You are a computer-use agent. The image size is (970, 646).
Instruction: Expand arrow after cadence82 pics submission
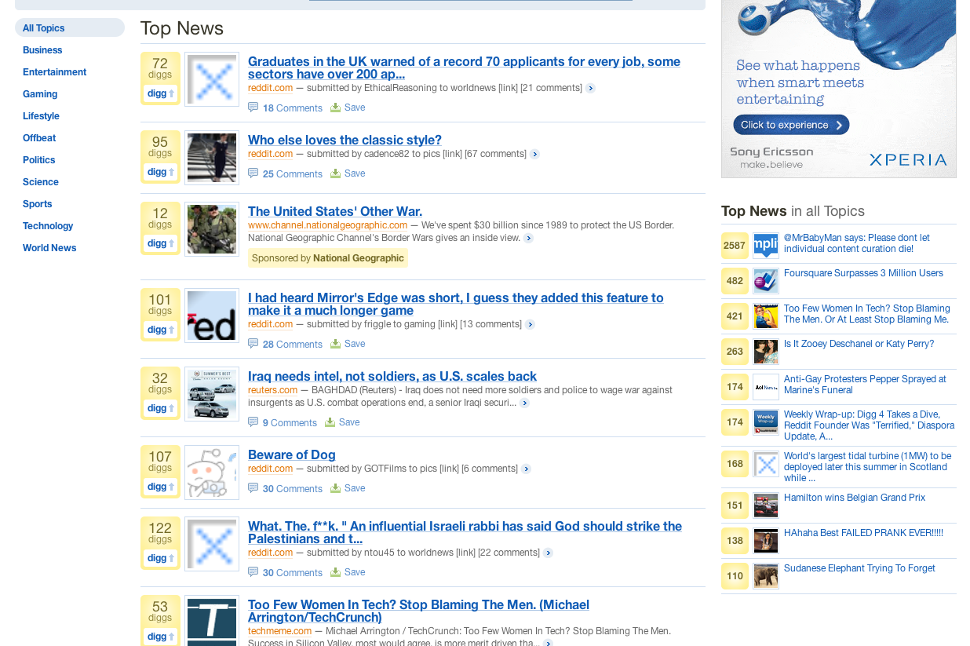click(534, 155)
